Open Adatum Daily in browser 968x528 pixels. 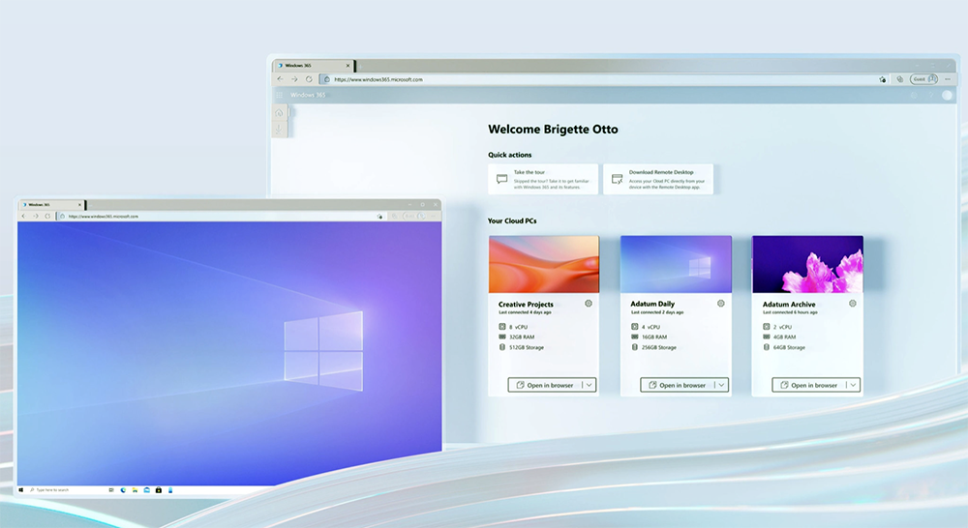tap(677, 385)
